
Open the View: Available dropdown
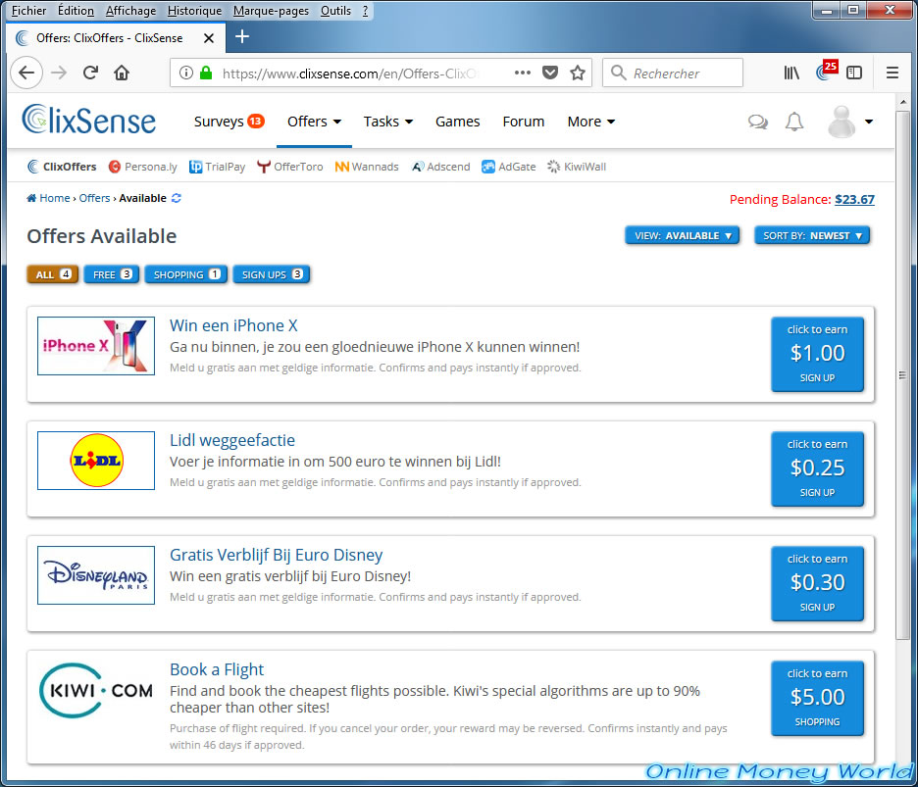click(x=682, y=235)
